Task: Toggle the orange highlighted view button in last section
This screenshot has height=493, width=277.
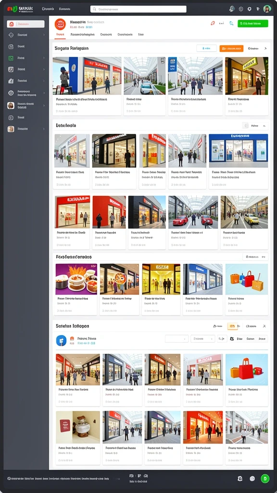Action: tap(232, 326)
